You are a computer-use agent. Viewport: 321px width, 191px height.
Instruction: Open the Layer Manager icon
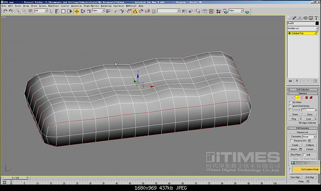198,11
